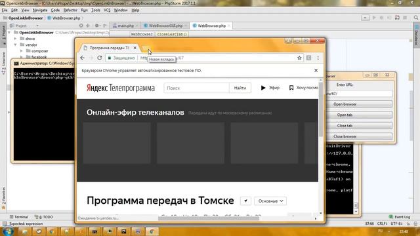
Task: Open the VCS menu
Action: 107,10
